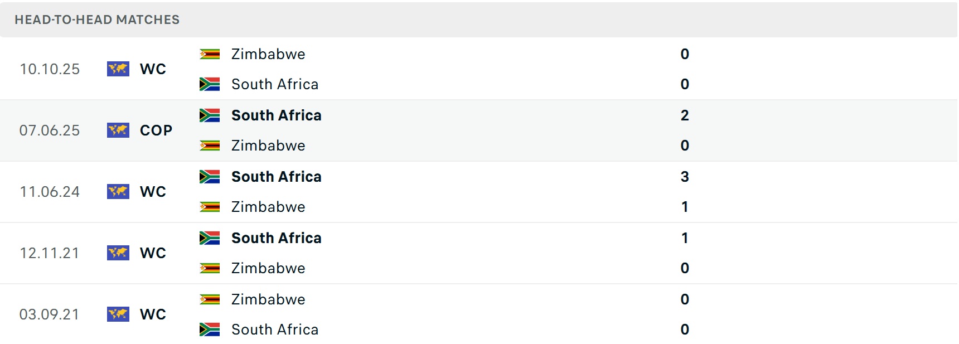This screenshot has width=959, height=344.
Task: Click Zimbabwe's flag in the 10.10.25 match
Action: point(210,54)
